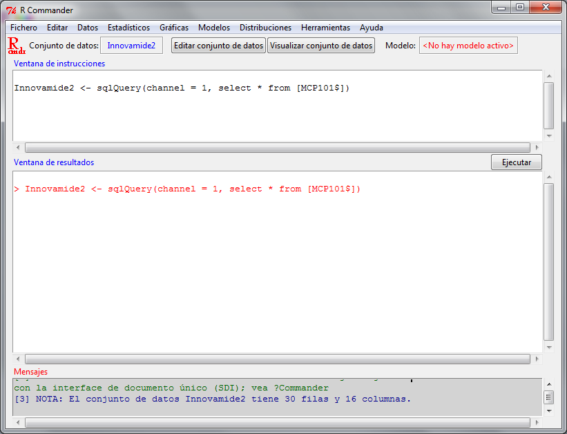Choose active dataset via the Innovamide2 button
Screen dimensions: 567x434
pyautogui.click(x=131, y=46)
